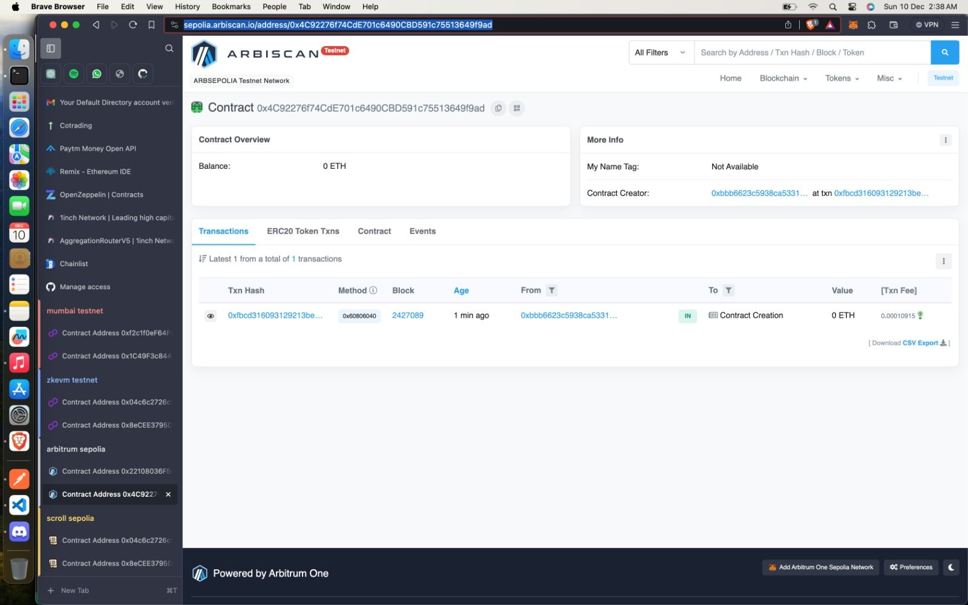
Task: Open the pinned WhatsApp tab
Action: coord(97,74)
